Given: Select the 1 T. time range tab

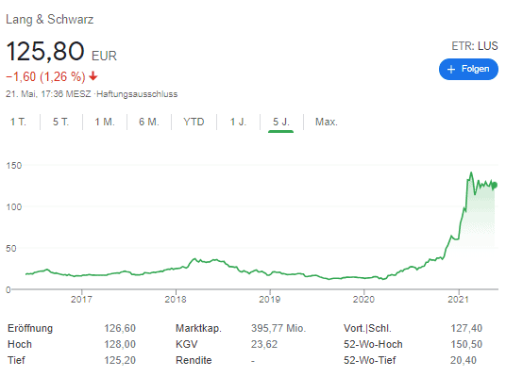Looking at the screenshot, I should coord(18,122).
